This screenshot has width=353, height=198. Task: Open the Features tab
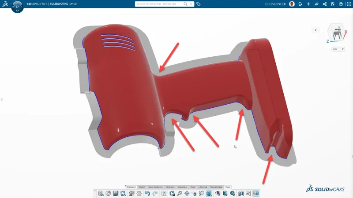(x=170, y=187)
